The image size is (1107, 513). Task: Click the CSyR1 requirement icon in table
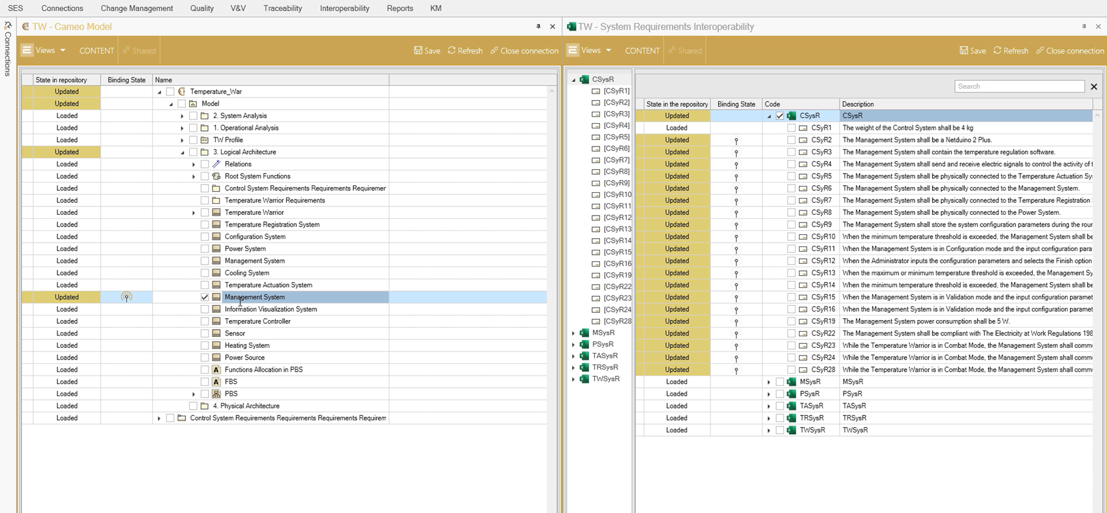[x=803, y=128]
